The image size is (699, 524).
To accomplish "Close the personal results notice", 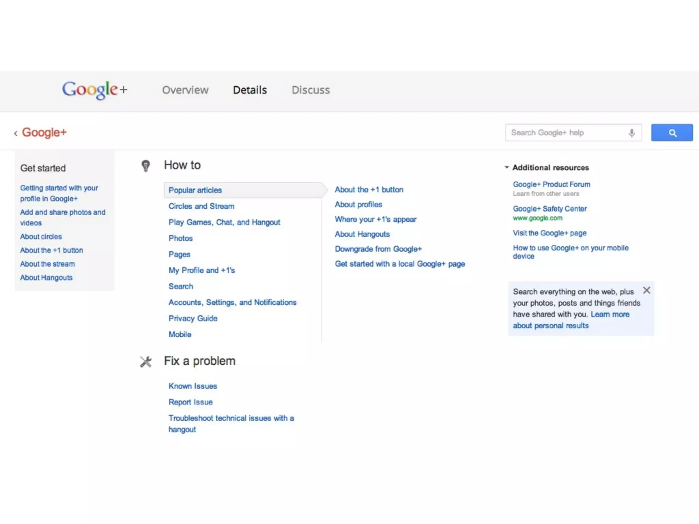I will 646,290.
